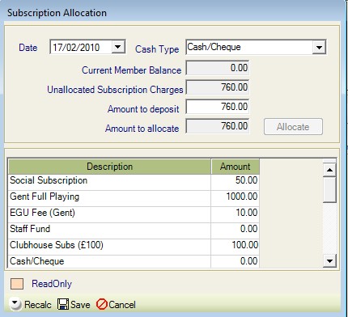Click the vertical scrollbar thumb
Screen dimensions: 348x317
[329, 189]
